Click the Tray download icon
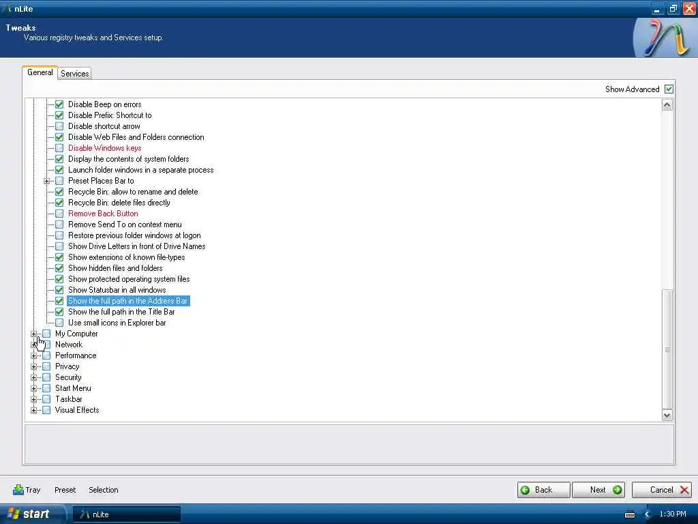This screenshot has width=698, height=524. 18,490
